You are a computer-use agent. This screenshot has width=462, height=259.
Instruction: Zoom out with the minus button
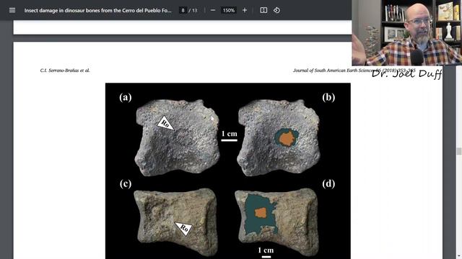[x=213, y=10]
